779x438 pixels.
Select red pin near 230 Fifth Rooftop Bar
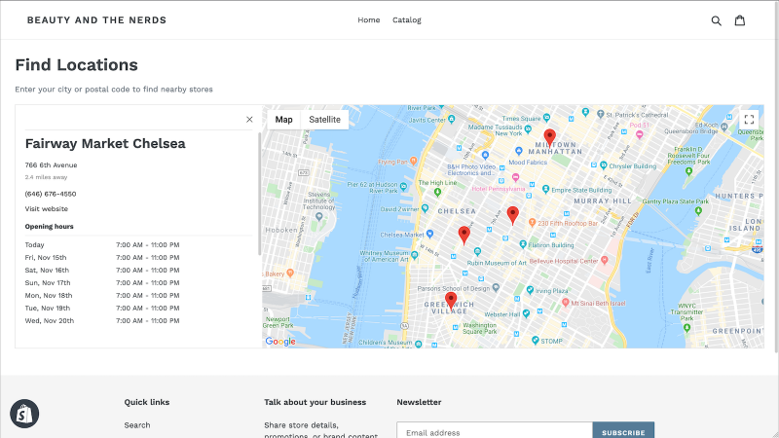pyautogui.click(x=513, y=215)
